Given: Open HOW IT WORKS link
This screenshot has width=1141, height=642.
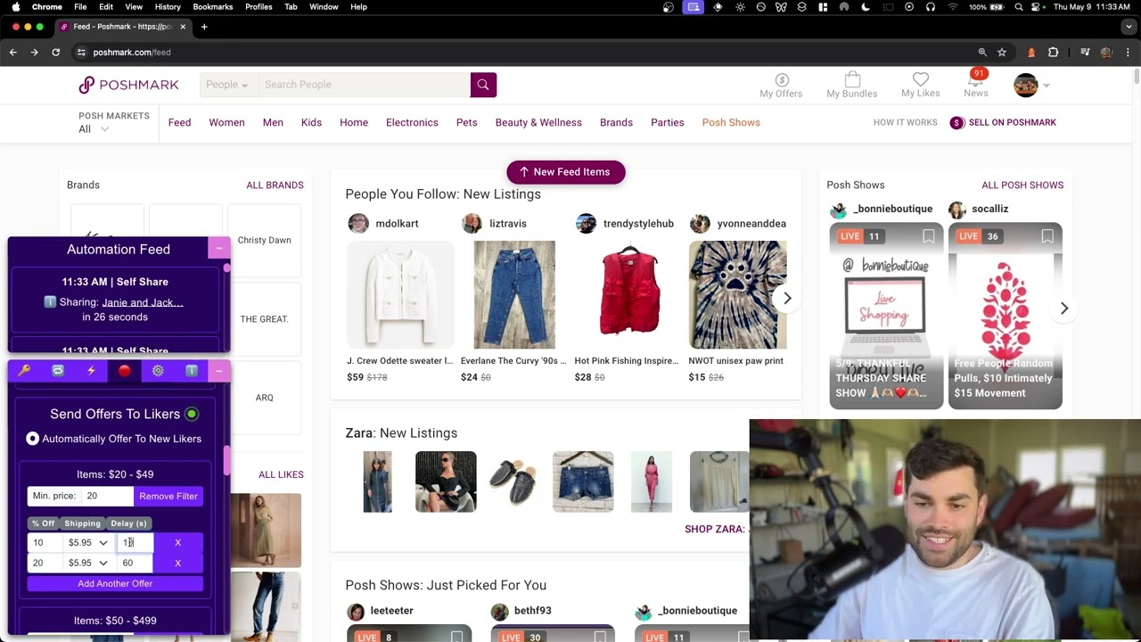Looking at the screenshot, I should (x=905, y=123).
